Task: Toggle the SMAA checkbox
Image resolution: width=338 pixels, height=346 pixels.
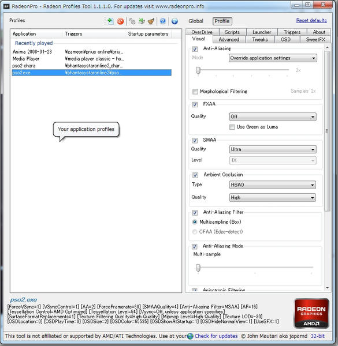Action: (195, 140)
